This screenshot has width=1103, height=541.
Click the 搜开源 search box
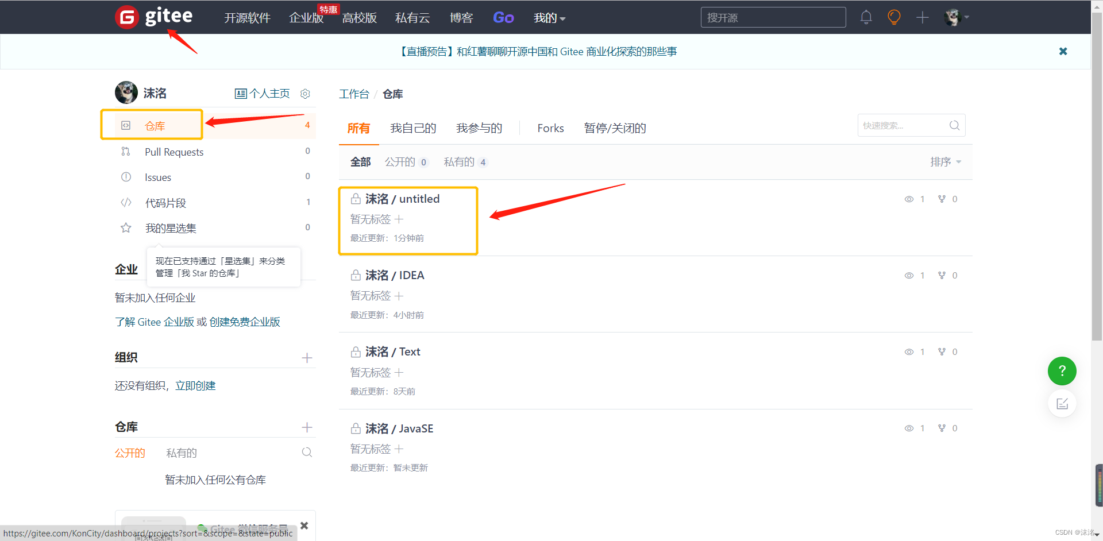tap(773, 18)
